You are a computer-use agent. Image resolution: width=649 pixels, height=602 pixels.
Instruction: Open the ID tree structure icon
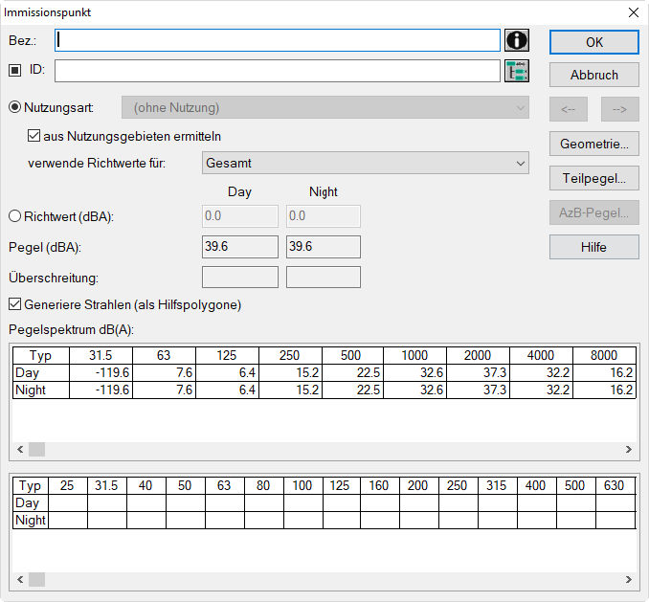pos(517,71)
